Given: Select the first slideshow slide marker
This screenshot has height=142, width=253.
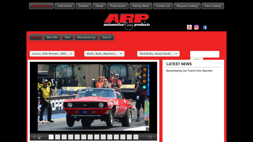Looking at the screenshot, I should click(x=51, y=137).
